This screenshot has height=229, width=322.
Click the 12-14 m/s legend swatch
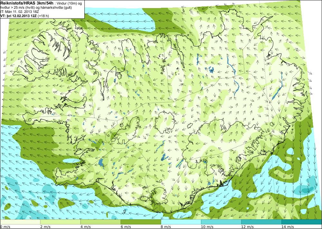[261, 222]
